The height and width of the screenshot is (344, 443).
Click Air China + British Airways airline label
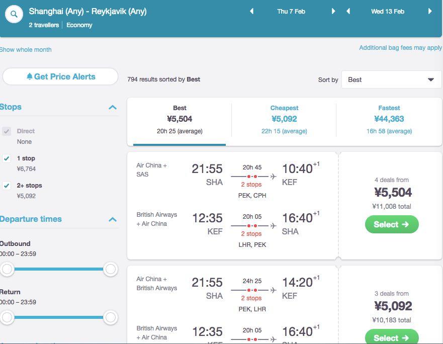156,284
